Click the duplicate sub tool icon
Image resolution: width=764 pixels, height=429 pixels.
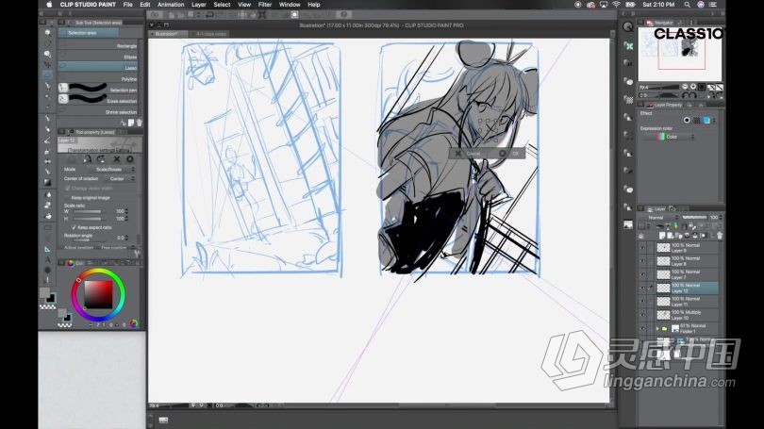(x=131, y=123)
